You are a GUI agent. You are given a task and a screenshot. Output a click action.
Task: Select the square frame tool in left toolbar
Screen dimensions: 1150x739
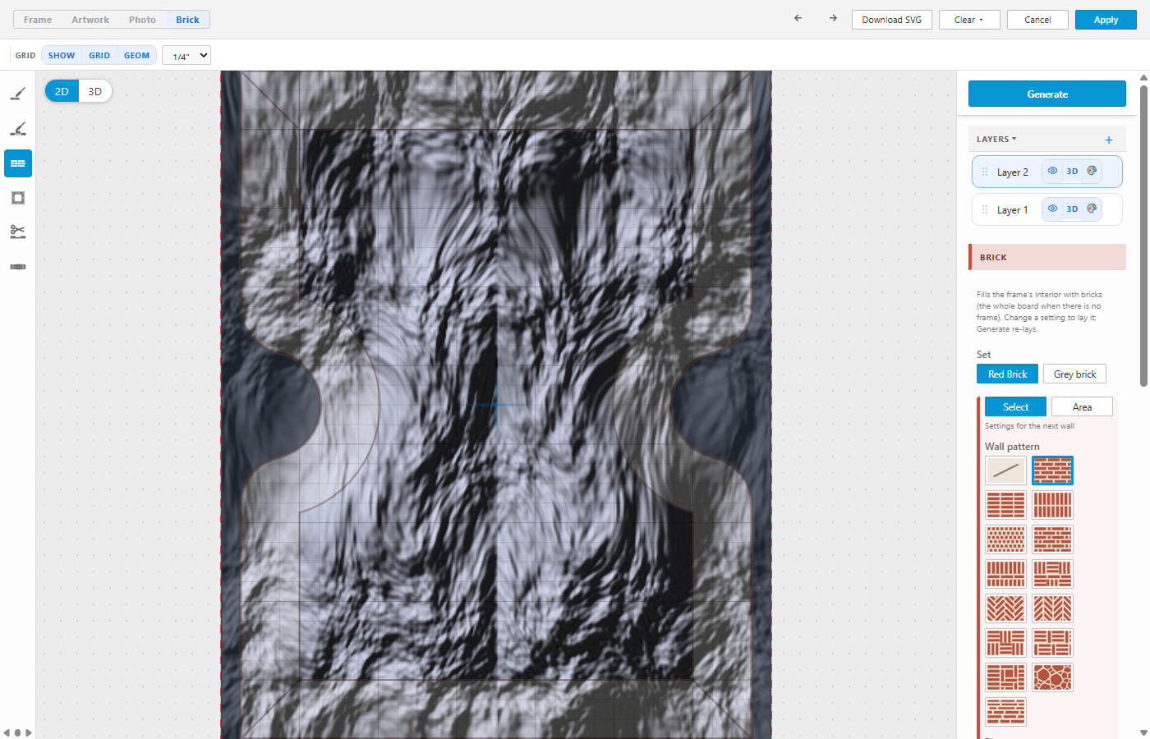point(18,198)
